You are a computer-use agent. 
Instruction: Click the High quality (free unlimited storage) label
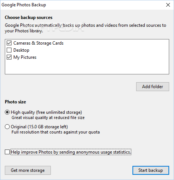[x=46, y=112]
